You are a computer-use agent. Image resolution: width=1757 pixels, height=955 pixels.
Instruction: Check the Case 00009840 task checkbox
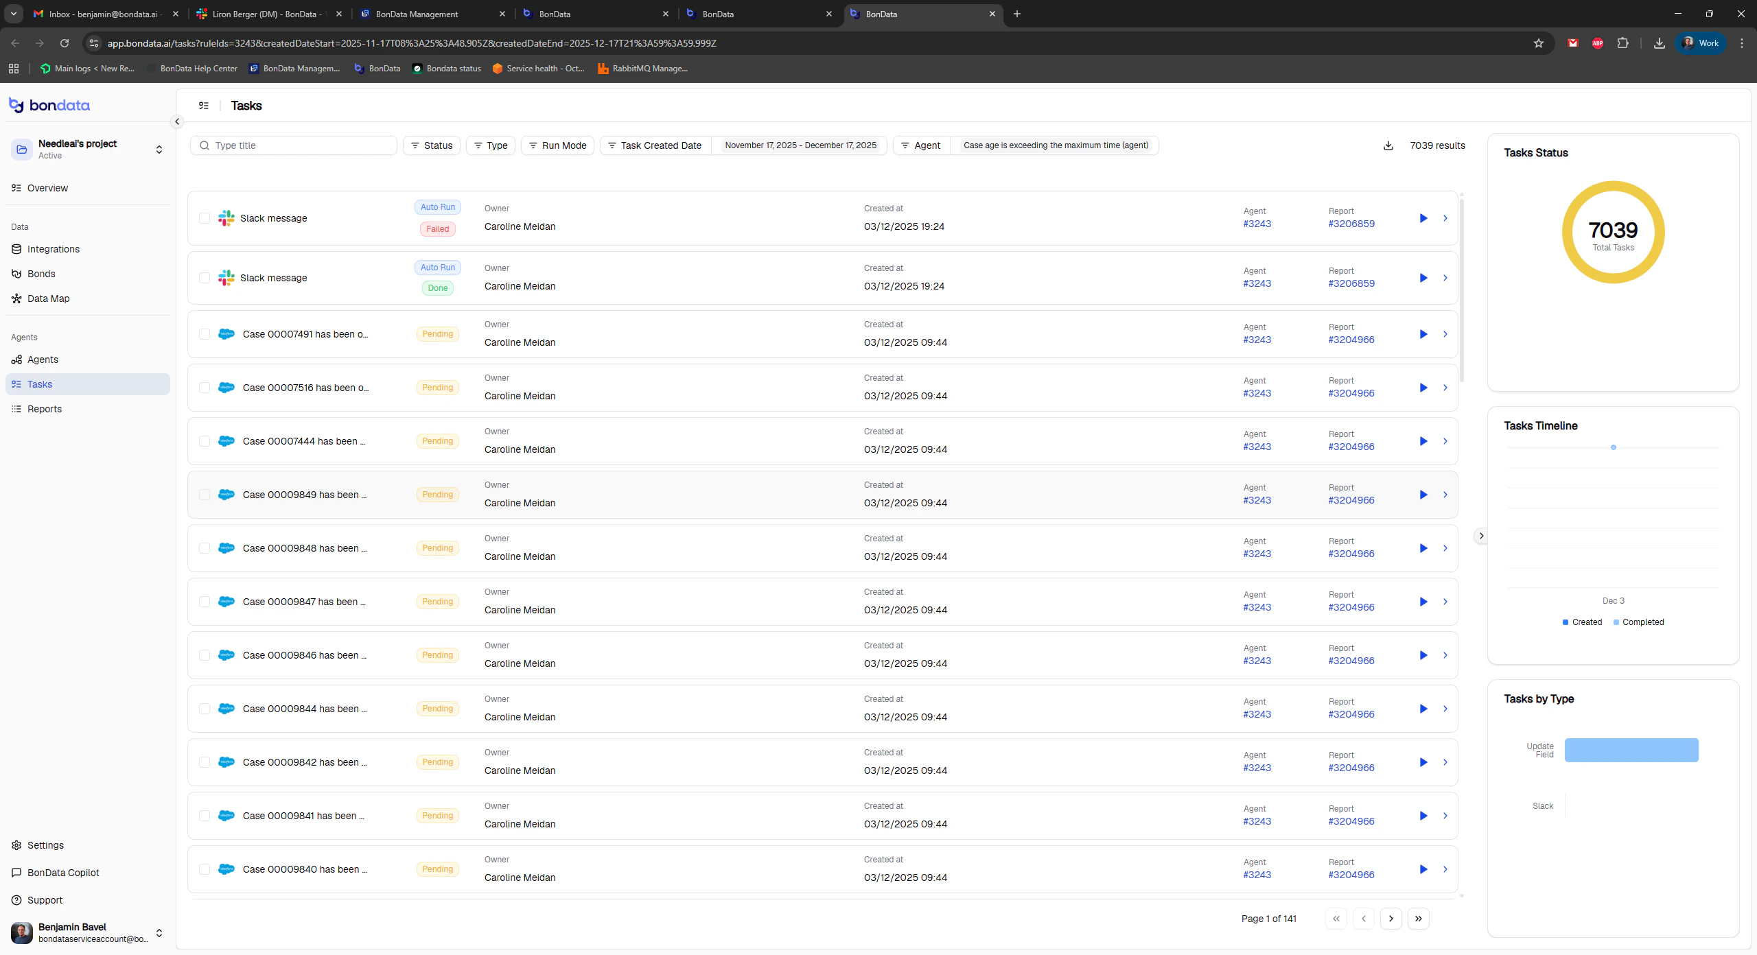click(x=205, y=869)
